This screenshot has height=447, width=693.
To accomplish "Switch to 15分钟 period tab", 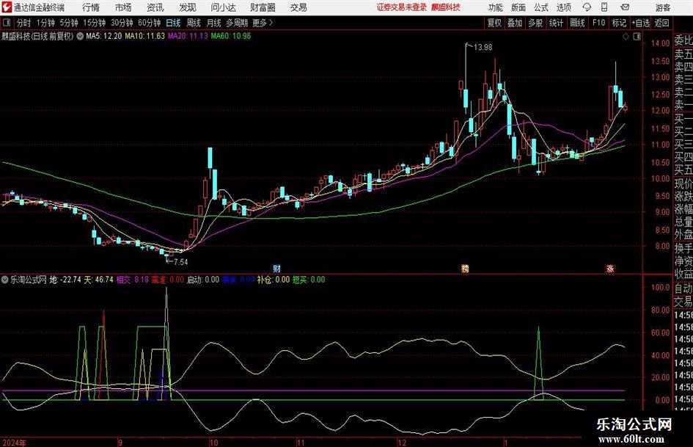I will (x=94, y=23).
